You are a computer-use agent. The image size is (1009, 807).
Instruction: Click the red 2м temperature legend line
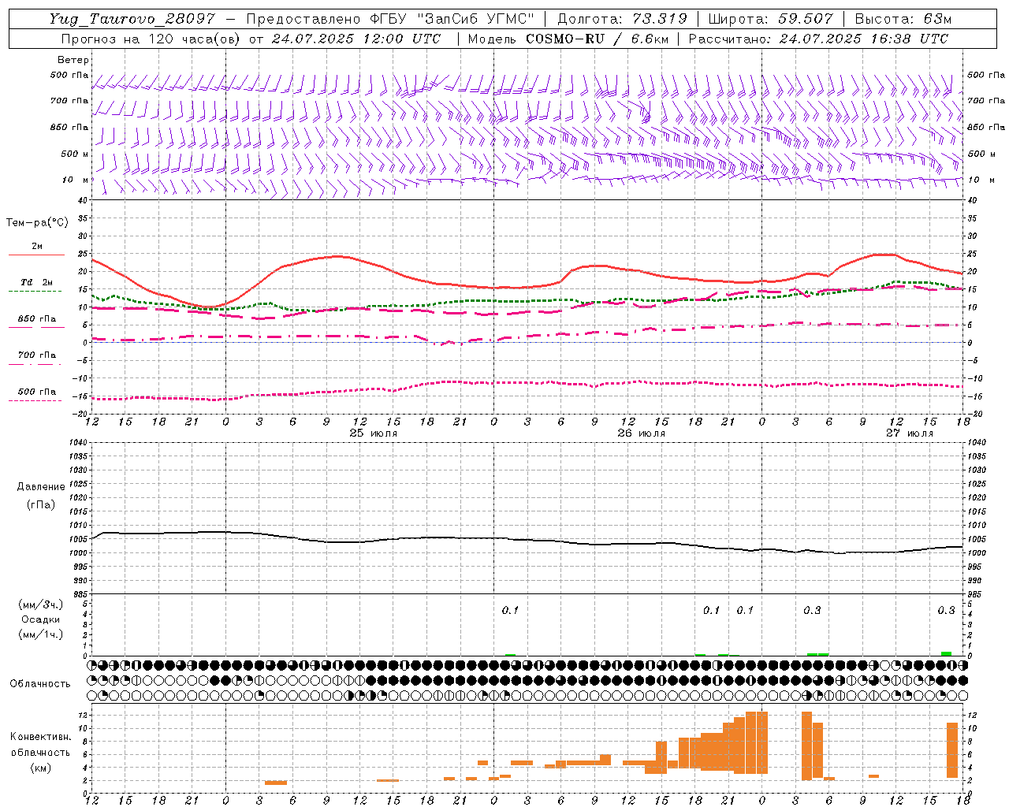36,255
